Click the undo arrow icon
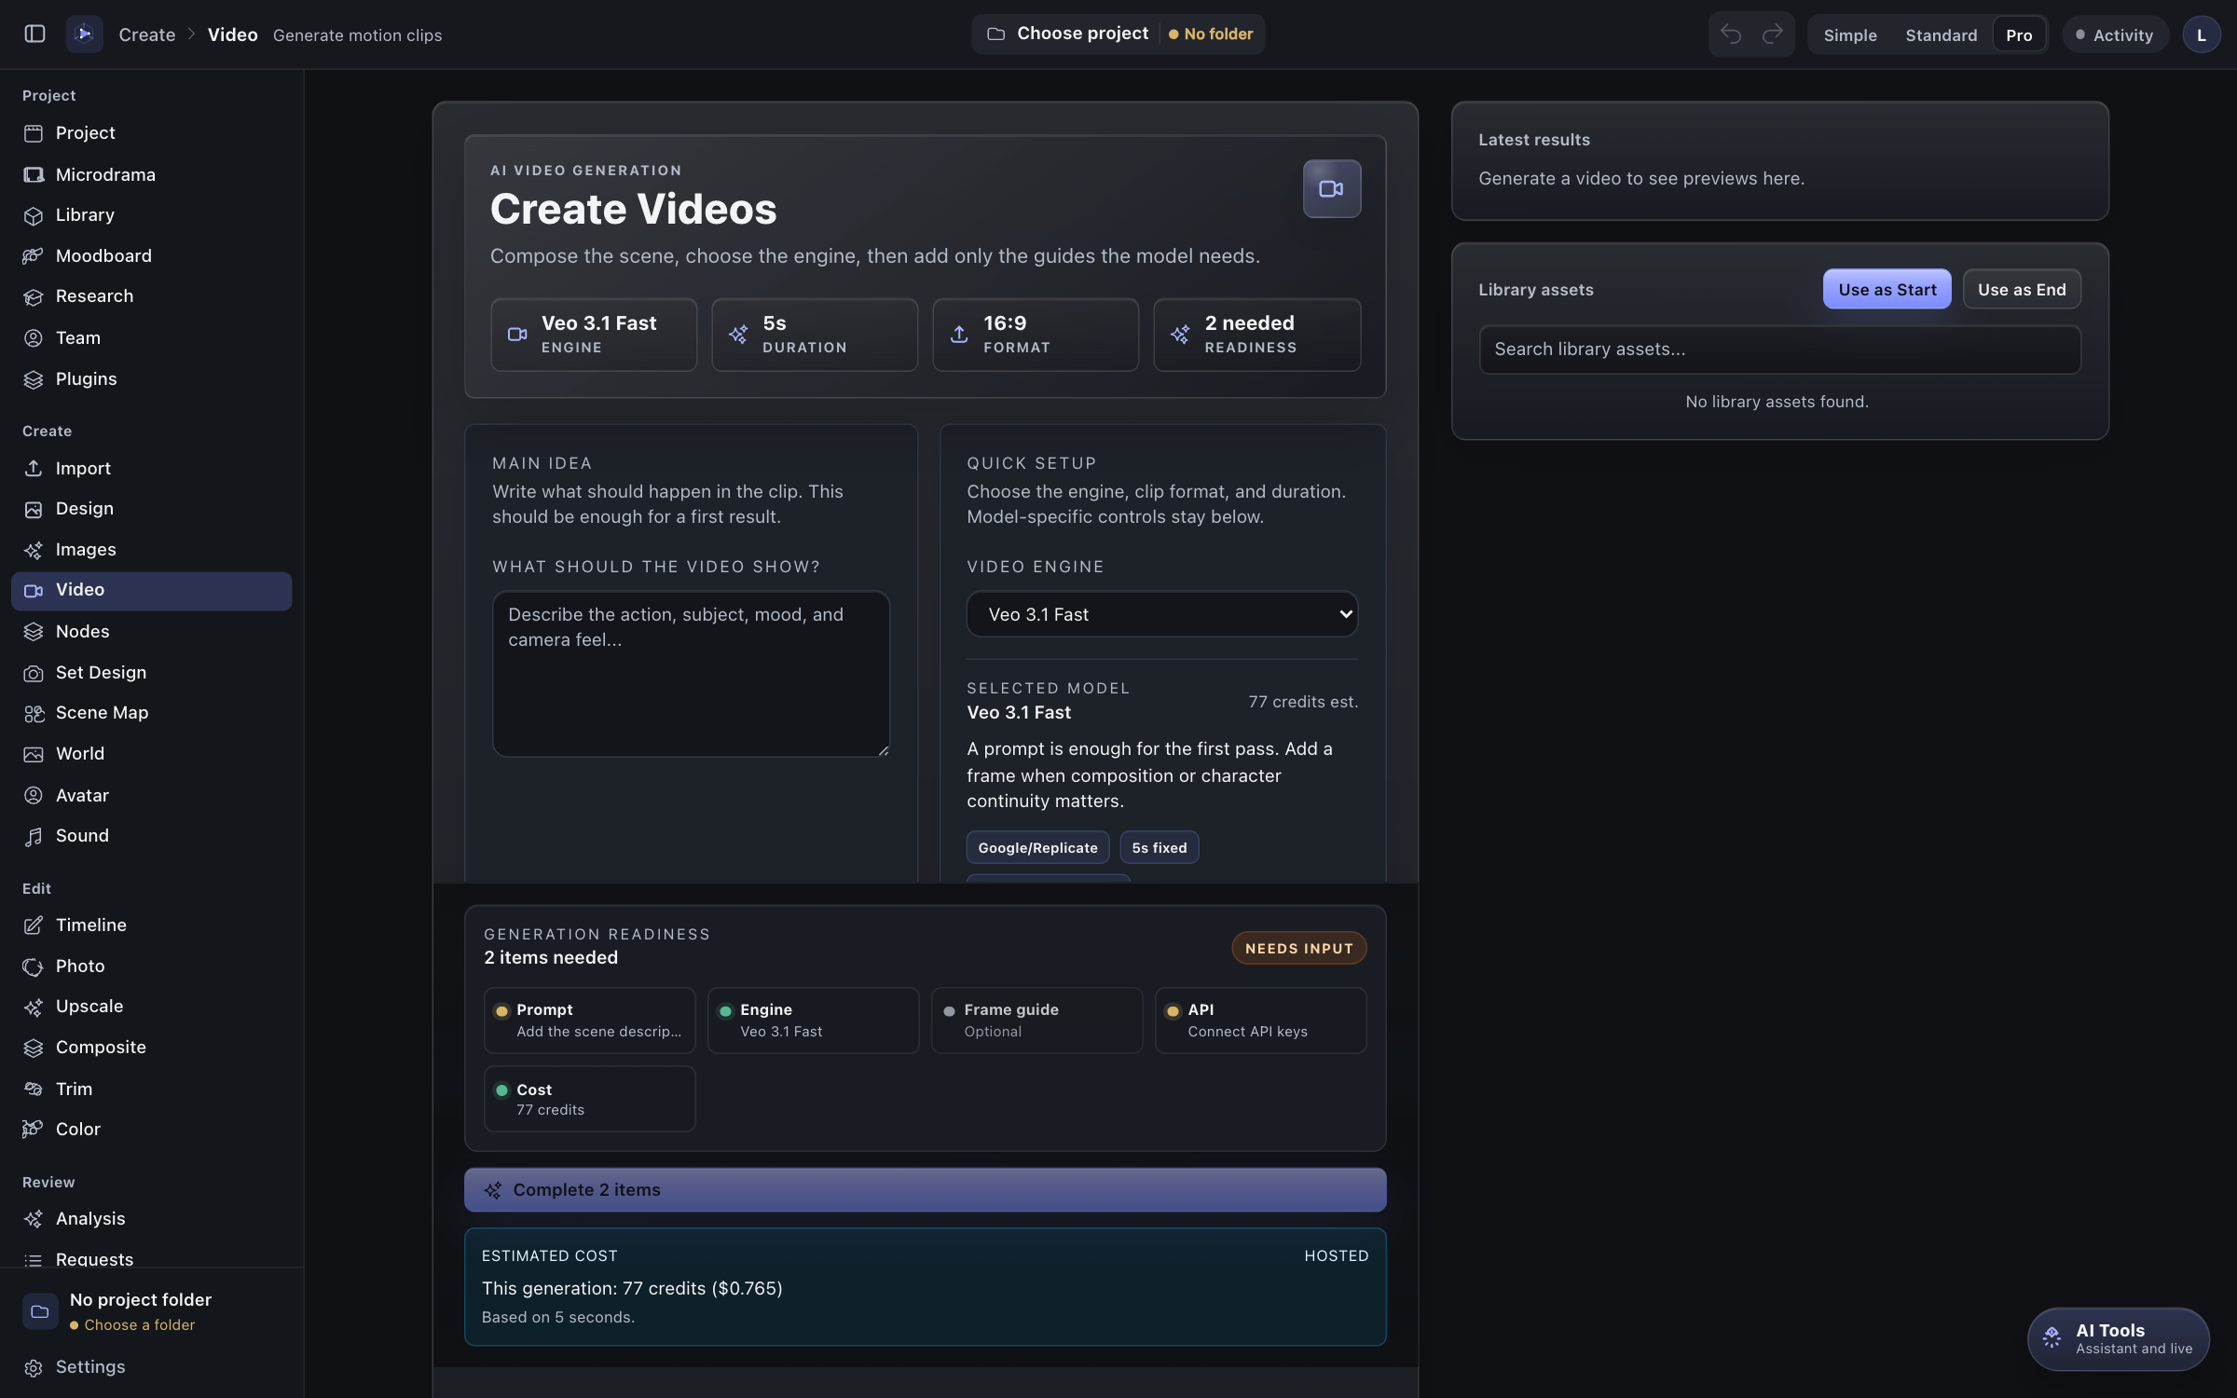Screen dimensions: 2237x1398 coord(1731,34)
